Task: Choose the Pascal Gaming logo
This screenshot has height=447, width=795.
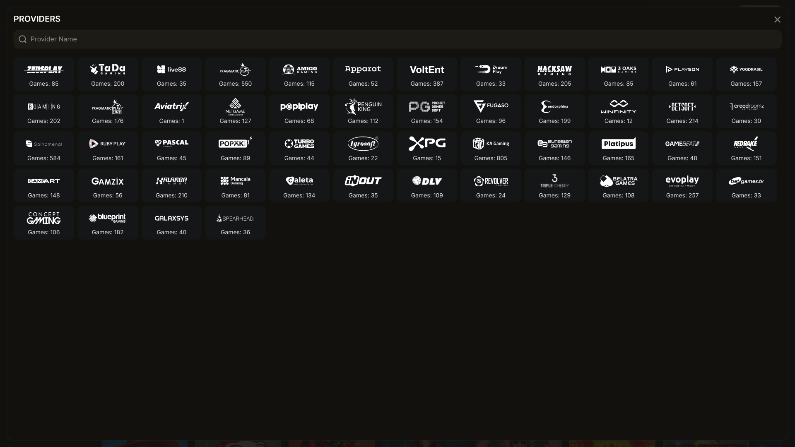Action: pyautogui.click(x=171, y=144)
